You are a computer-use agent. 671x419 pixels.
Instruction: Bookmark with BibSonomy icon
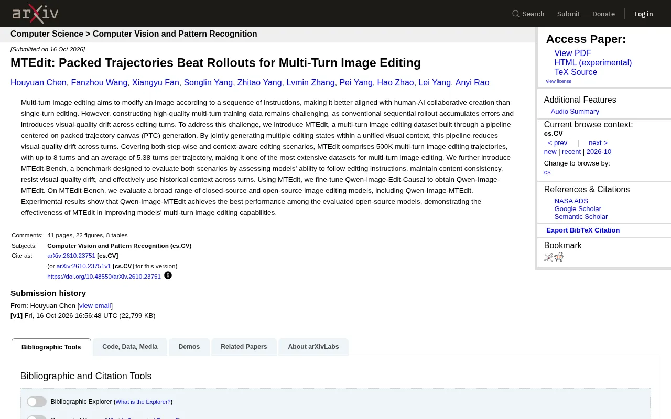click(x=548, y=257)
